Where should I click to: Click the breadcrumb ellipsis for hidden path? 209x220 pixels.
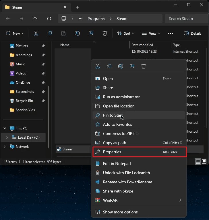coord(81,19)
